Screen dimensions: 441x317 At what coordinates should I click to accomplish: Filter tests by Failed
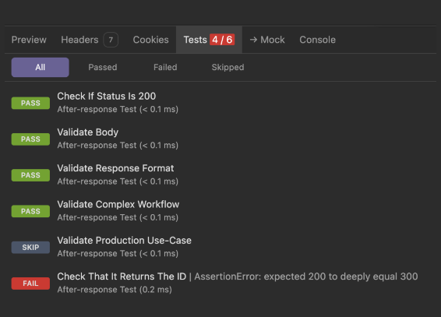pos(165,67)
